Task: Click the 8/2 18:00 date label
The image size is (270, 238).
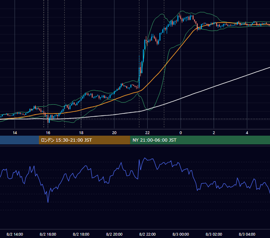Action: click(x=81, y=234)
